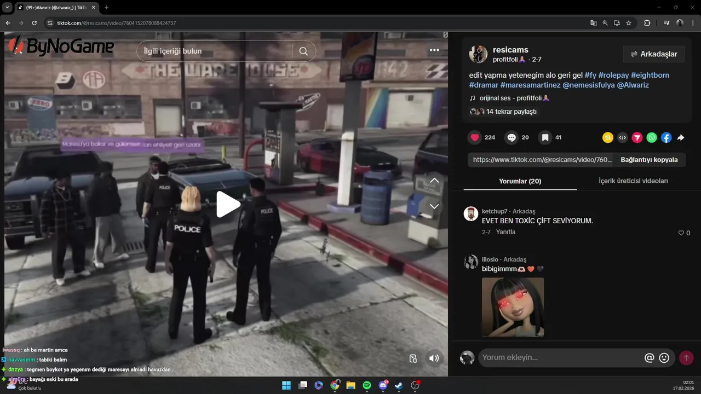Viewport: 701px width, 394px height.
Task: Go to the next video with down chevron
Action: pos(434,206)
